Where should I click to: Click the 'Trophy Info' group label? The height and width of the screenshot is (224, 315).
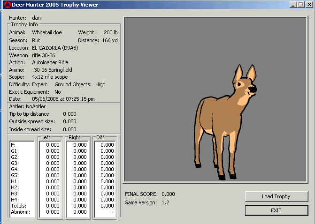point(24,24)
